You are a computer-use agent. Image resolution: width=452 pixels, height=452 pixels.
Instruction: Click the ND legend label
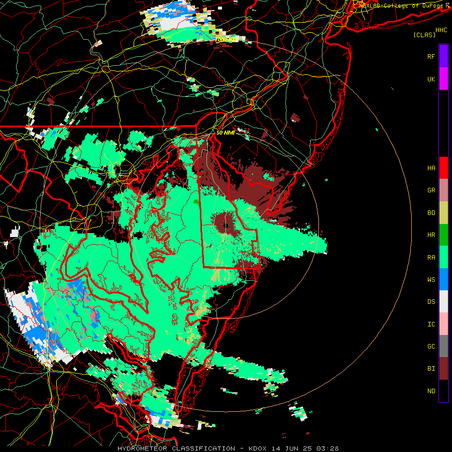[431, 391]
